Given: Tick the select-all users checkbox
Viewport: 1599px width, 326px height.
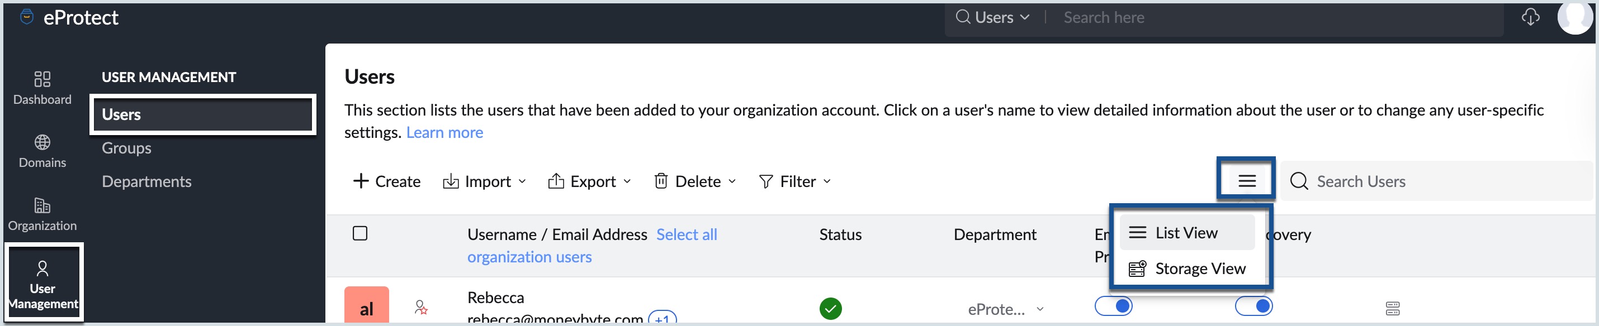Looking at the screenshot, I should (x=360, y=234).
